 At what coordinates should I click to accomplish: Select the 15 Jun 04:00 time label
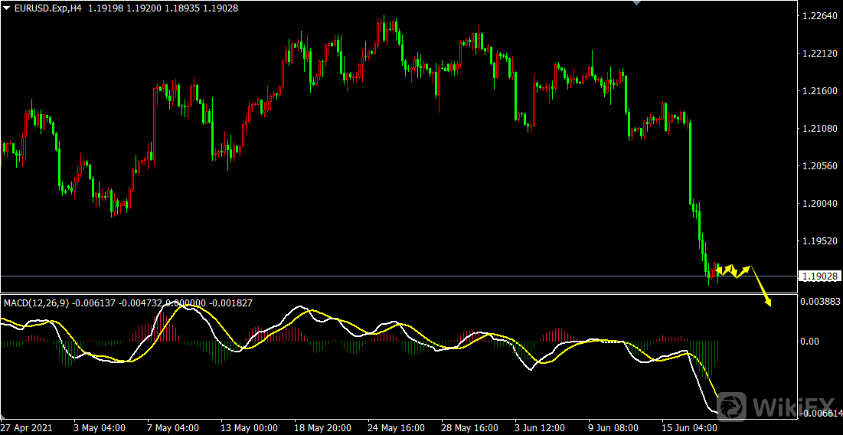[x=688, y=427]
